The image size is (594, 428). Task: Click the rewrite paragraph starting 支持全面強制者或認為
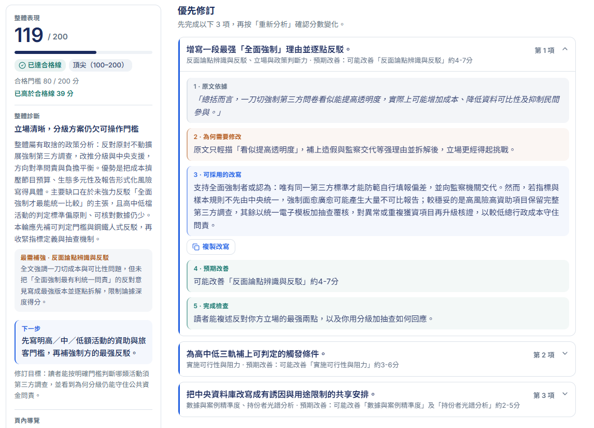click(x=376, y=206)
